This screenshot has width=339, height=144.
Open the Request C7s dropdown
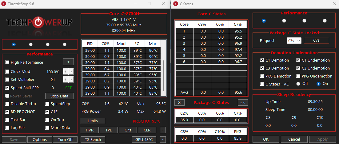[294, 40]
